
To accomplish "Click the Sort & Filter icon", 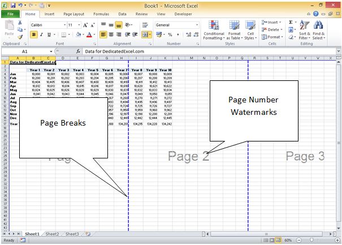I will tap(304, 31).
